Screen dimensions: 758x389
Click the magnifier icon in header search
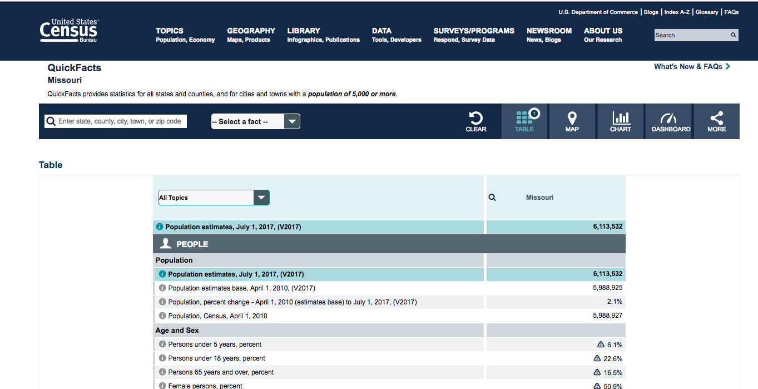click(x=734, y=35)
